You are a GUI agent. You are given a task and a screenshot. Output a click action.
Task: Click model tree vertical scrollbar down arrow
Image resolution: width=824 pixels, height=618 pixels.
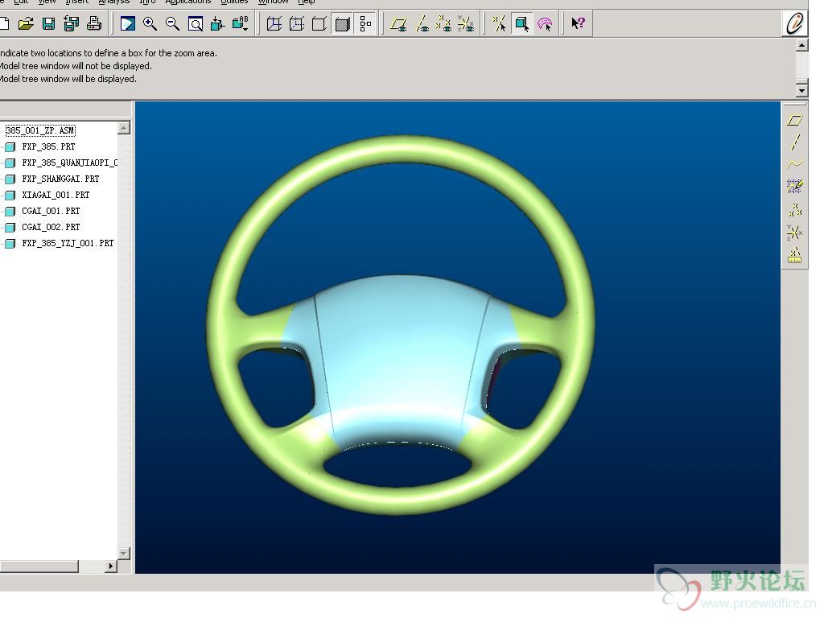pos(123,554)
